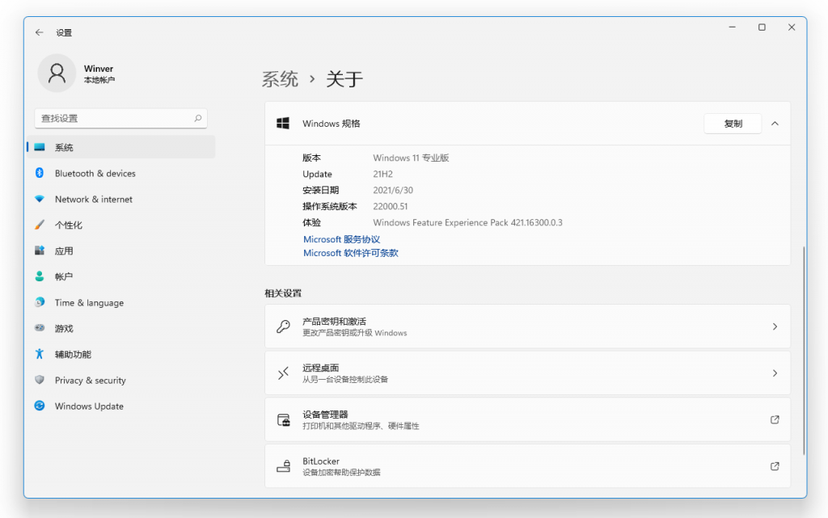Click external link icon on 设备管理器 row
The height and width of the screenshot is (518, 828).
click(x=775, y=420)
